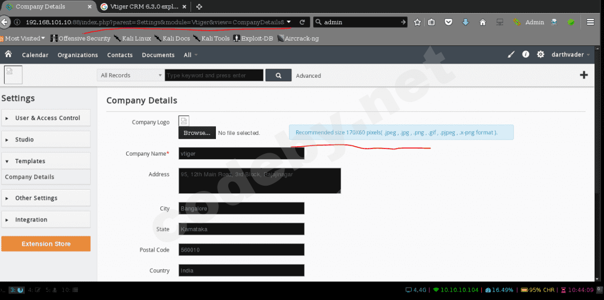
Task: Click the reload page icon
Action: pyautogui.click(x=302, y=22)
